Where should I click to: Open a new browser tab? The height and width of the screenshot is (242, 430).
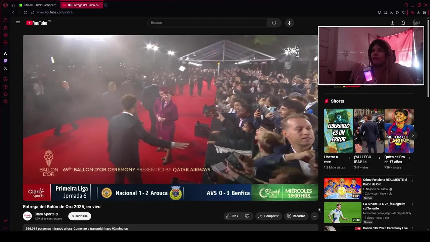106,5
